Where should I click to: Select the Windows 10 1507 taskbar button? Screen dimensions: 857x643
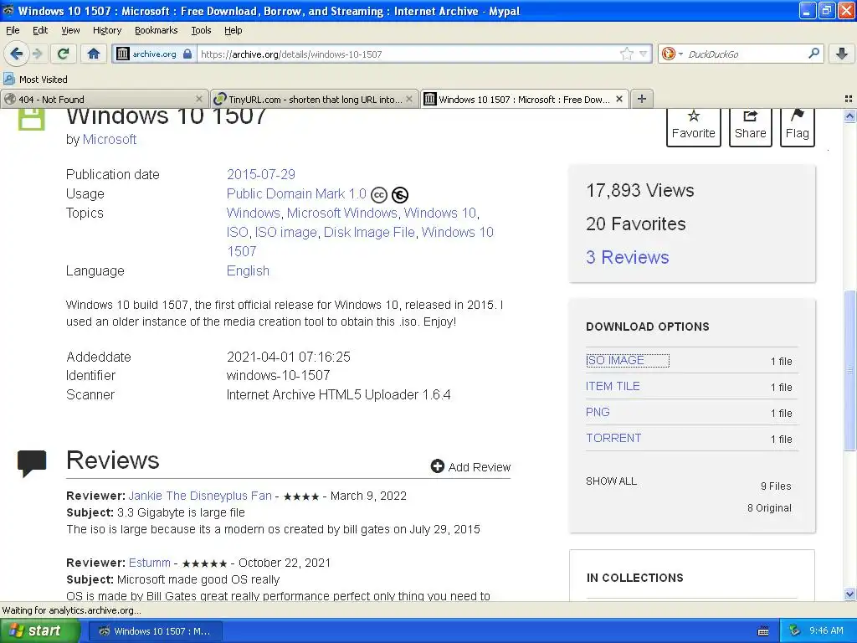pos(155,631)
